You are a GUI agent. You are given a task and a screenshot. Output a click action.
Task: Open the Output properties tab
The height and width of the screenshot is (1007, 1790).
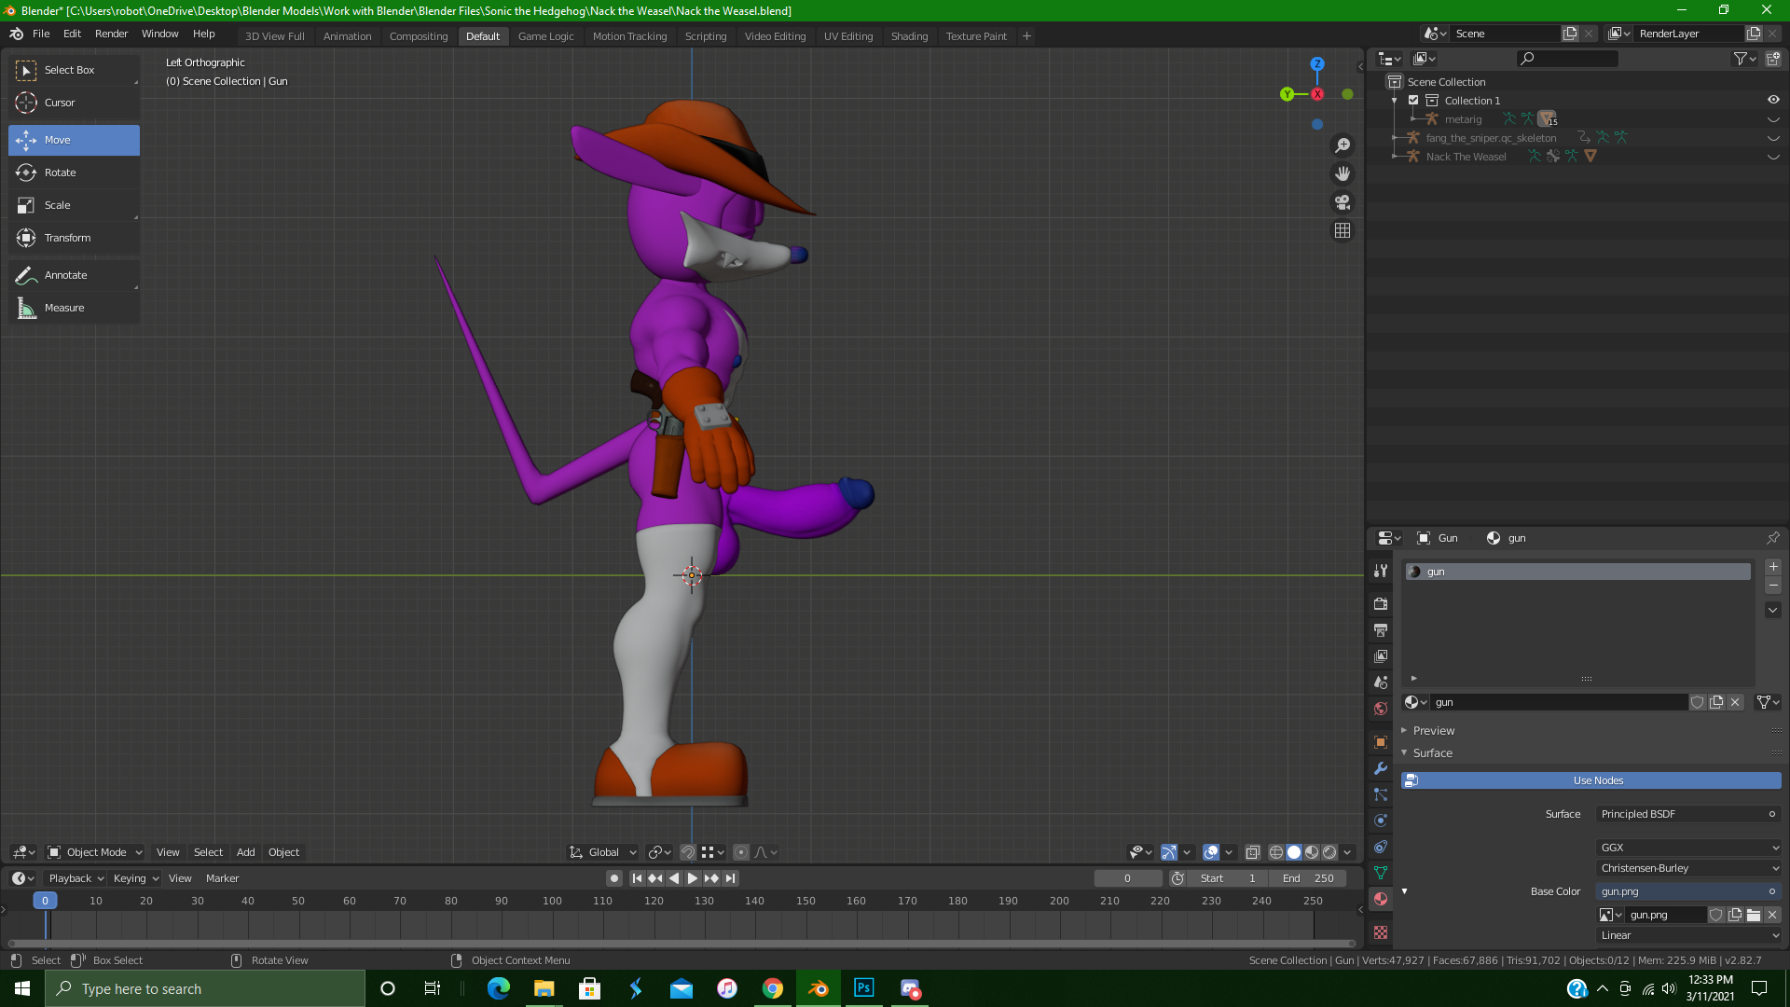pos(1381,630)
